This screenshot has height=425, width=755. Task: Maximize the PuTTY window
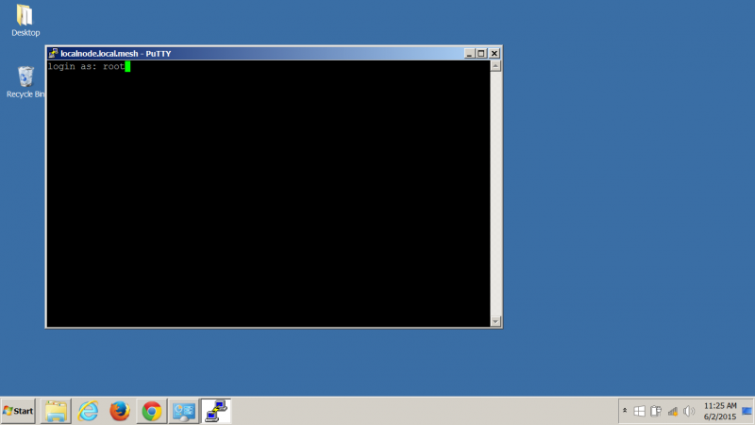coord(481,54)
